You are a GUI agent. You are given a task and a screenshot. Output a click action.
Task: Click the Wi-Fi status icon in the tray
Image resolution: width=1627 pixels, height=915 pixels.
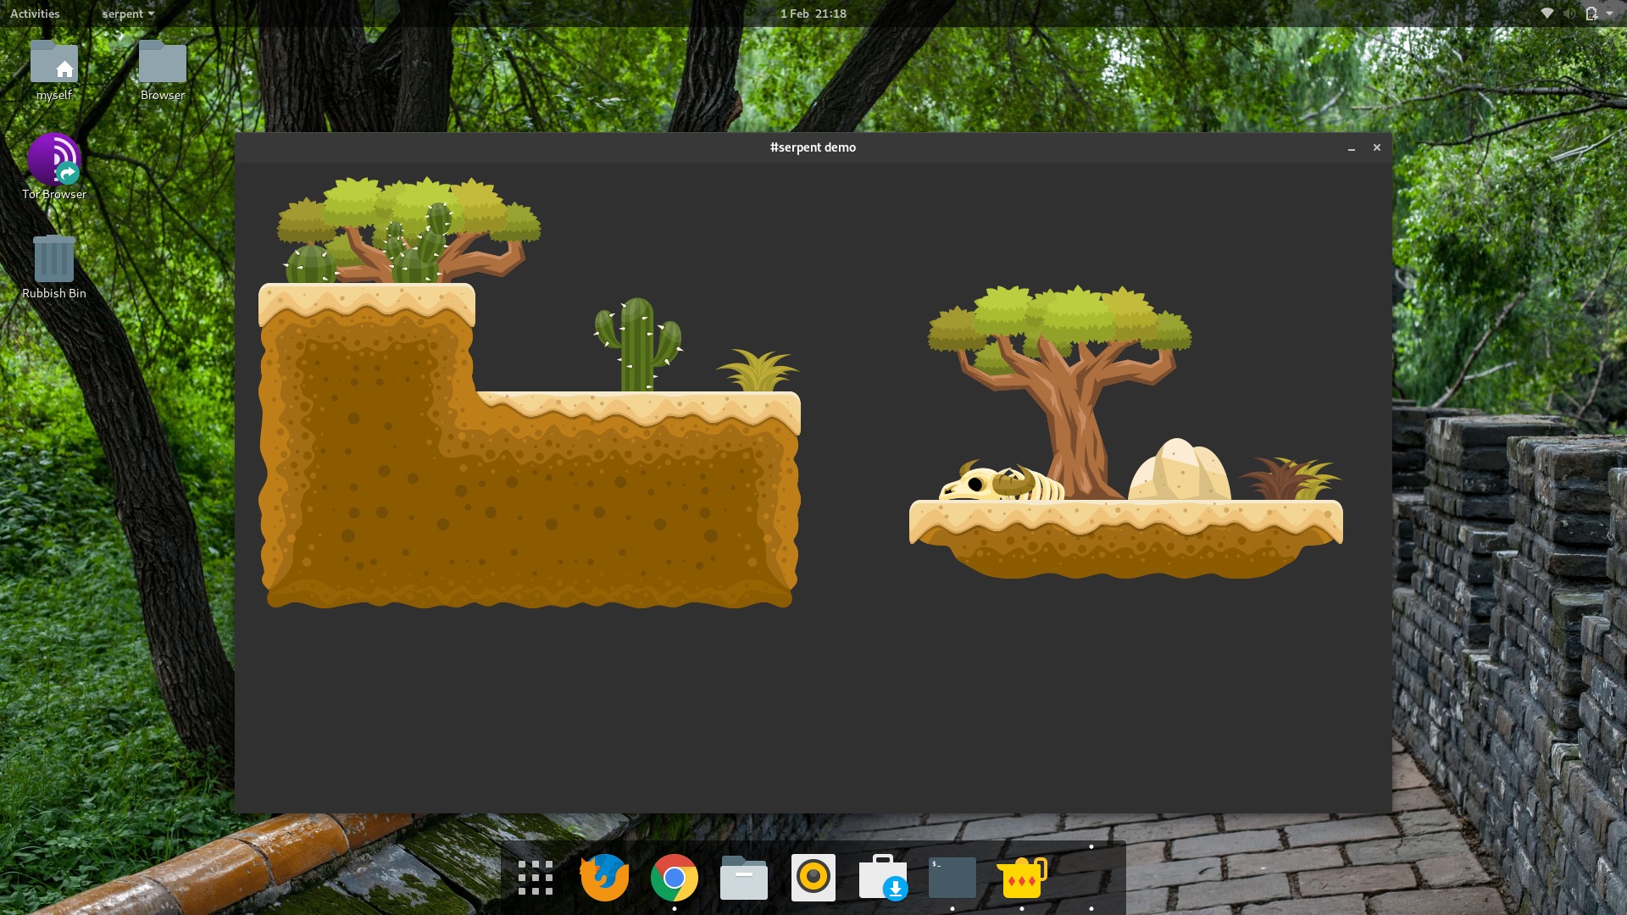[x=1548, y=13]
